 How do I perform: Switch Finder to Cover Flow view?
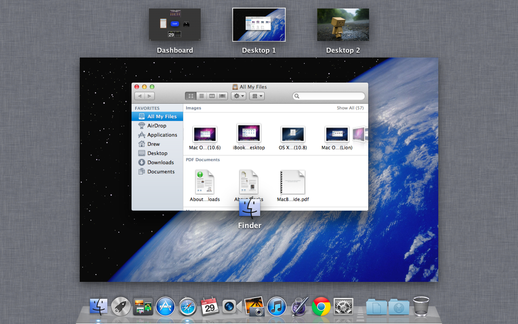click(223, 96)
